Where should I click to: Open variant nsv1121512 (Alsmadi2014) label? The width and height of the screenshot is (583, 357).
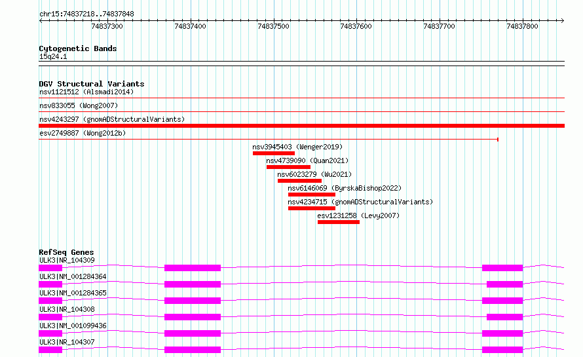(x=86, y=92)
